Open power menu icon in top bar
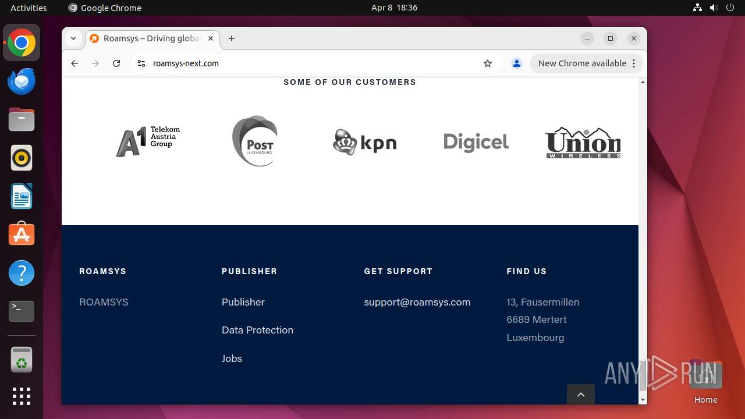The height and width of the screenshot is (419, 745). [730, 8]
